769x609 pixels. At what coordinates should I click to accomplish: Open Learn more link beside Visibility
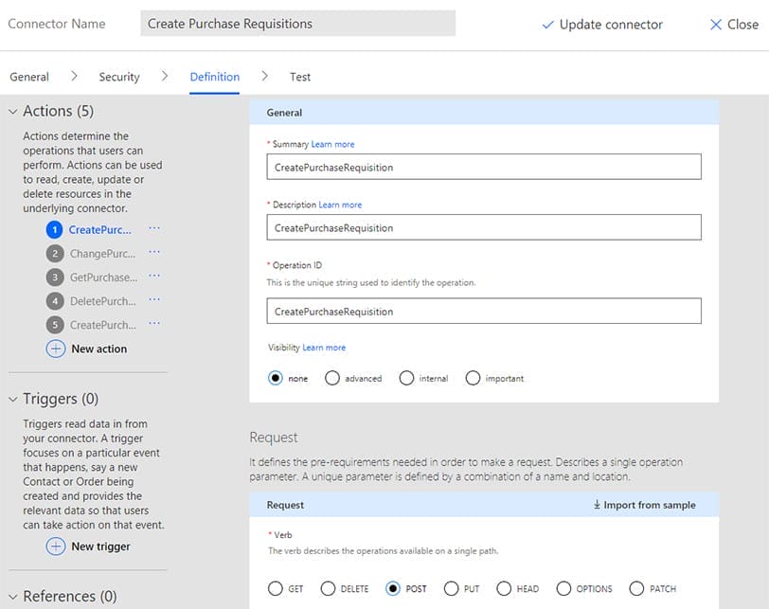(324, 348)
